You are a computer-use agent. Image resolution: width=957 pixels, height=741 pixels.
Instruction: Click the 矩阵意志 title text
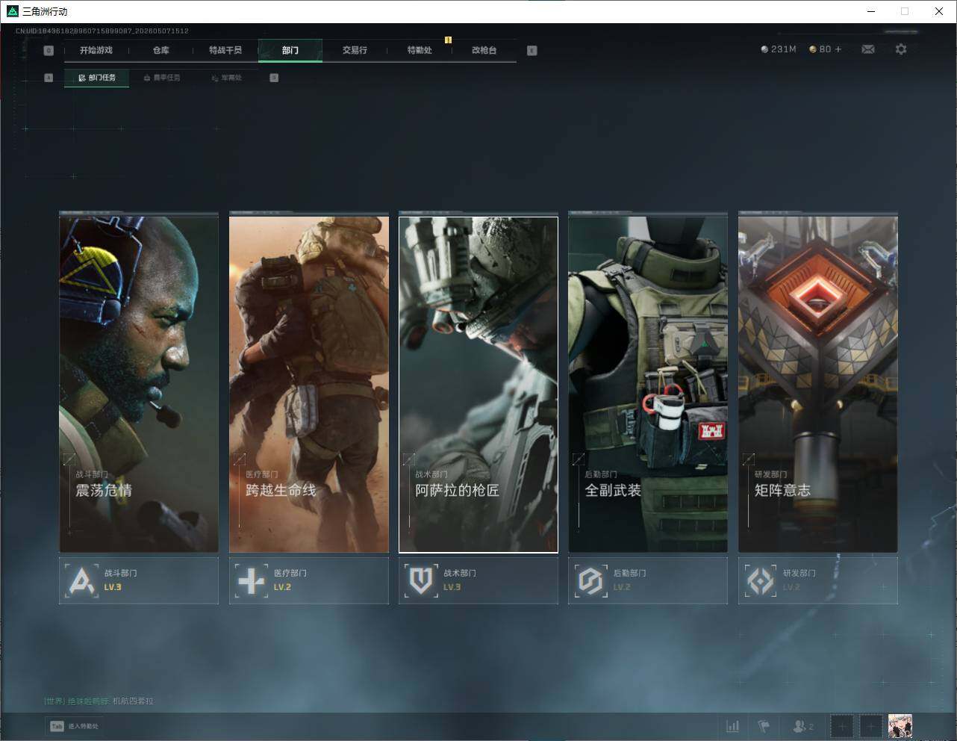782,490
